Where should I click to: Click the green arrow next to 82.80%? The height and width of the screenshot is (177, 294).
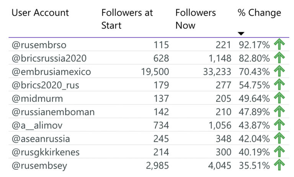[279, 58]
